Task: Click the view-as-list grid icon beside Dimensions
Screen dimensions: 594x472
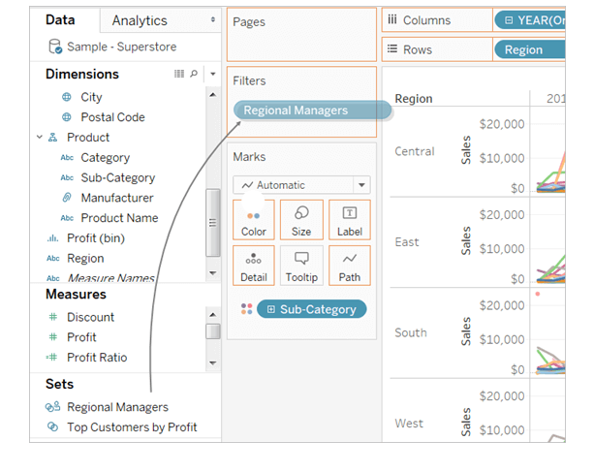Action: click(x=179, y=74)
